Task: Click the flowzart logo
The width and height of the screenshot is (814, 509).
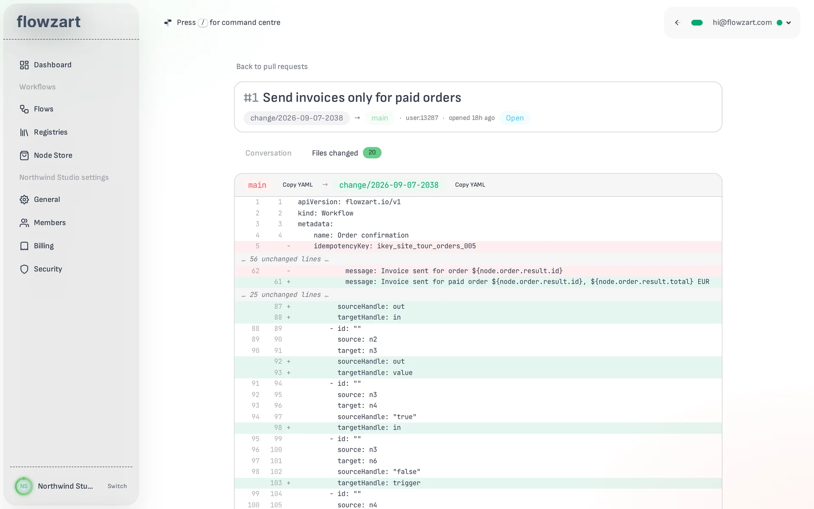Action: click(48, 22)
